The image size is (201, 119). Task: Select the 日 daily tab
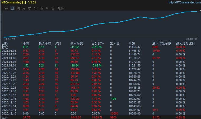click(x=12, y=8)
